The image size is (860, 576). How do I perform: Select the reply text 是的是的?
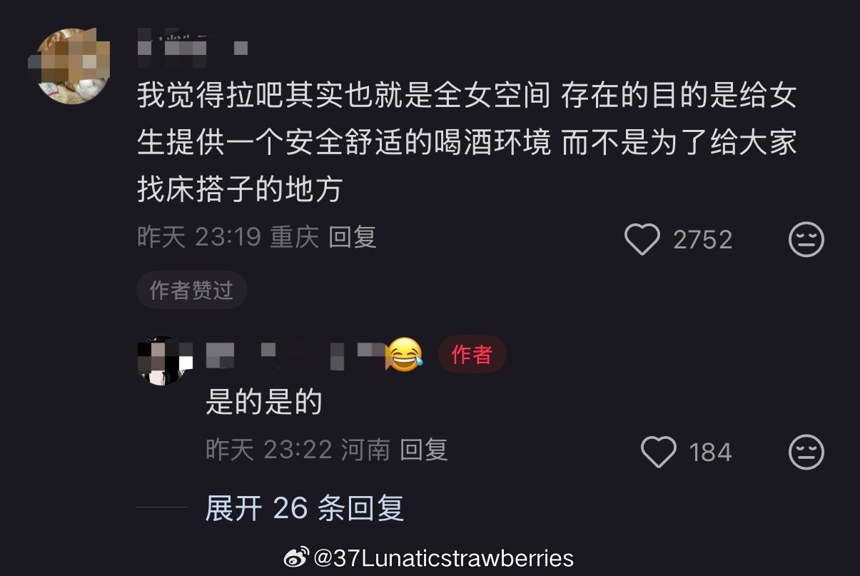(x=264, y=403)
